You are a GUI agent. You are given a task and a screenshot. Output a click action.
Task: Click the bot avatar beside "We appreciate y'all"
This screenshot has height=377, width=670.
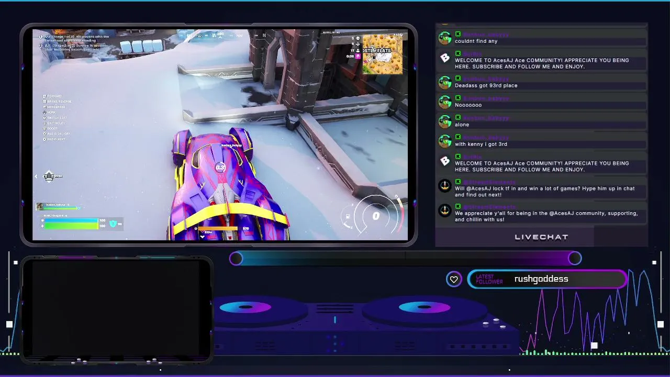click(445, 210)
